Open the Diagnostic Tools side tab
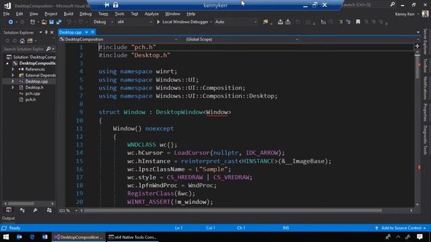This screenshot has height=242, width=431. click(425, 140)
